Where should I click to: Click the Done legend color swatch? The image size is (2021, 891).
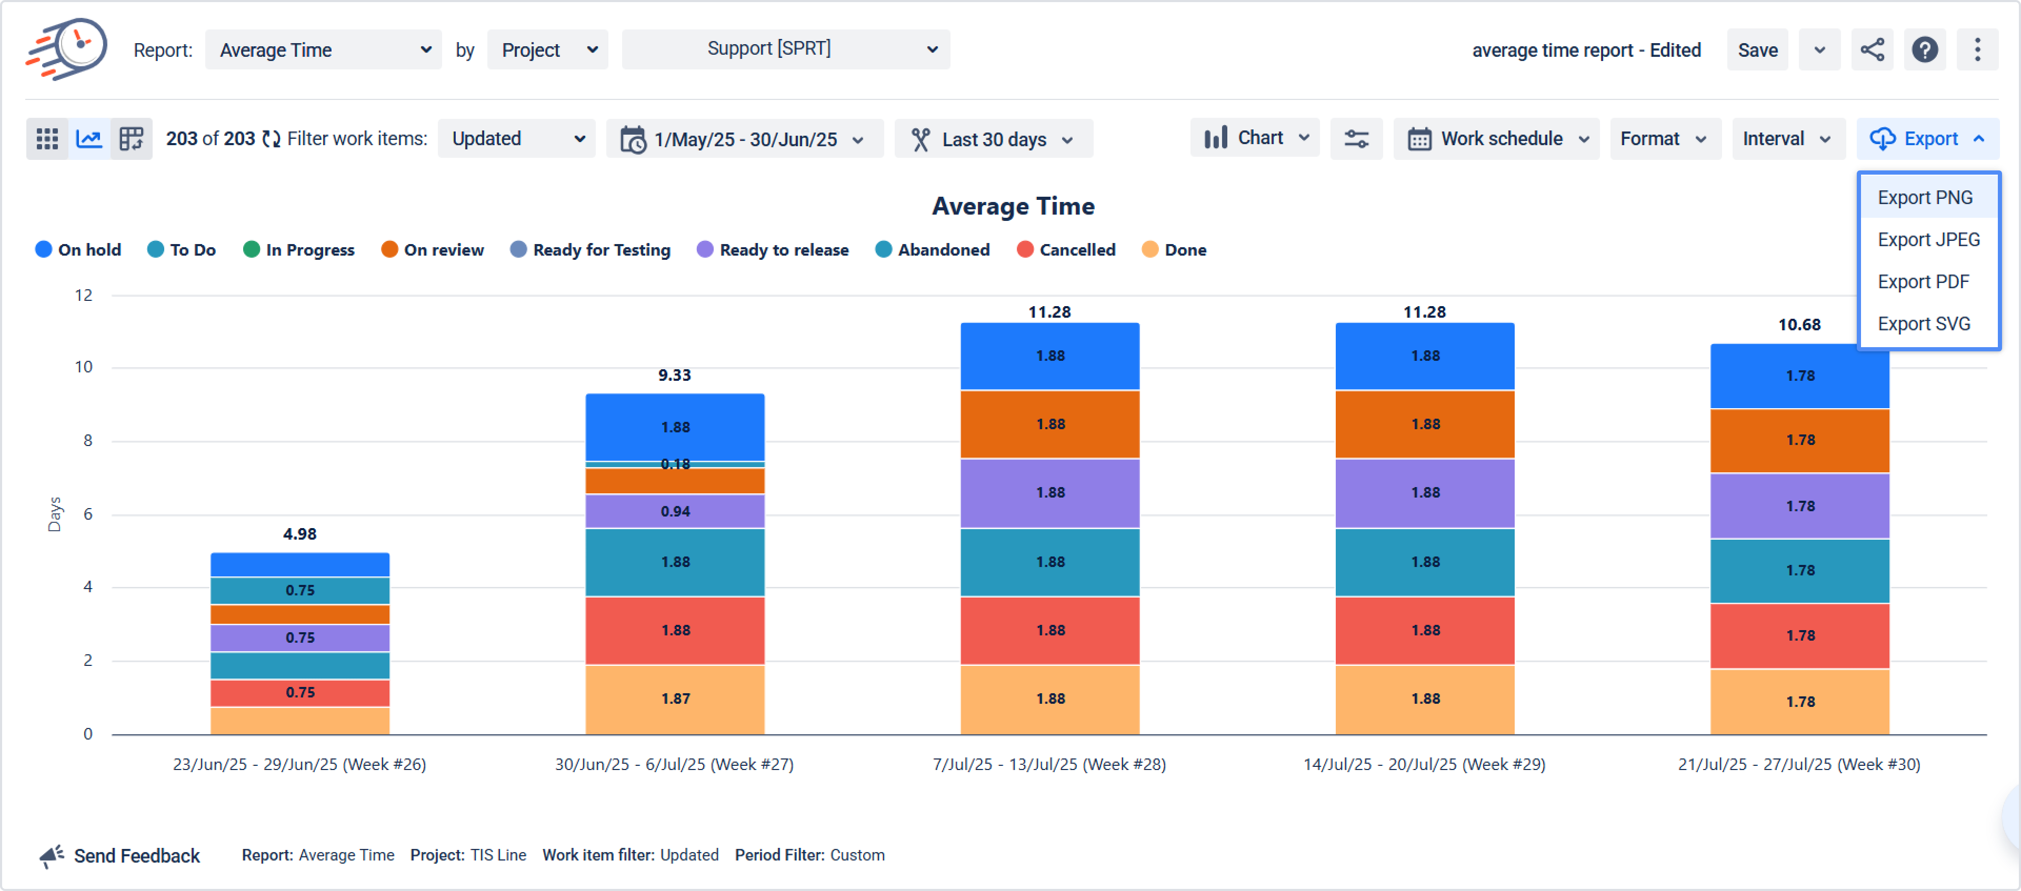[1149, 249]
